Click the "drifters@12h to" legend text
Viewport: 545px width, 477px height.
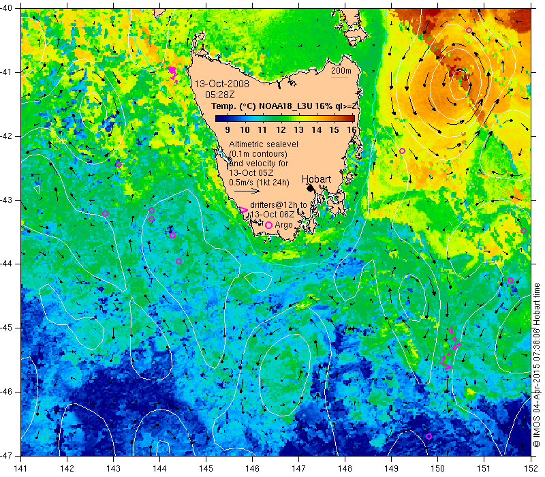click(279, 205)
